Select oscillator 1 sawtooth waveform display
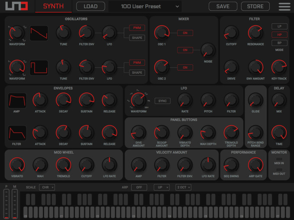This screenshot has width=294, height=220. 39,32
